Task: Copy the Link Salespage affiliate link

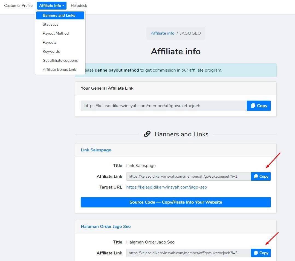Action: coord(261,177)
